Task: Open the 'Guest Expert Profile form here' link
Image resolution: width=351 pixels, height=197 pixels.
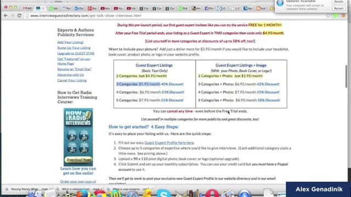Action: [x=169, y=142]
